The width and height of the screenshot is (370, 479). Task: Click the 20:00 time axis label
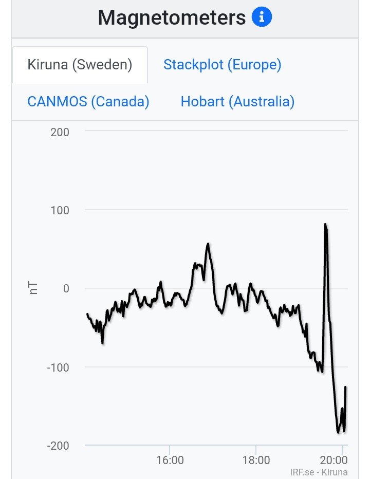point(337,459)
